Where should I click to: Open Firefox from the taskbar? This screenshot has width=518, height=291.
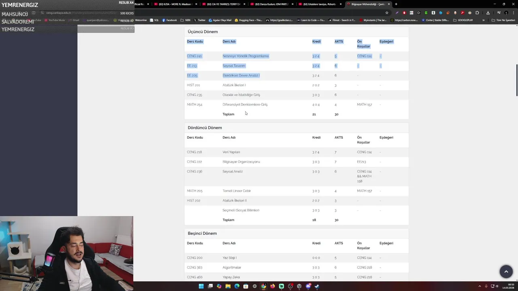(x=272, y=286)
